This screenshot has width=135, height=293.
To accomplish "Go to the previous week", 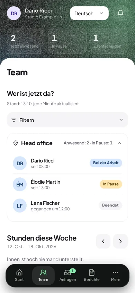I will coord(103,241).
